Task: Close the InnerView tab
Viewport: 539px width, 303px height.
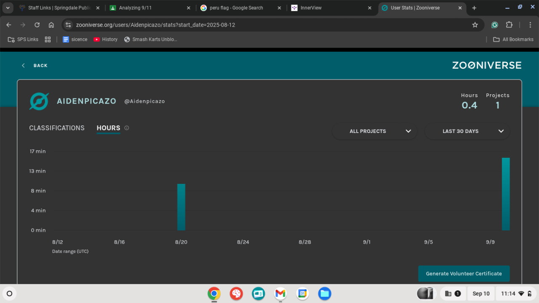Action: (370, 8)
